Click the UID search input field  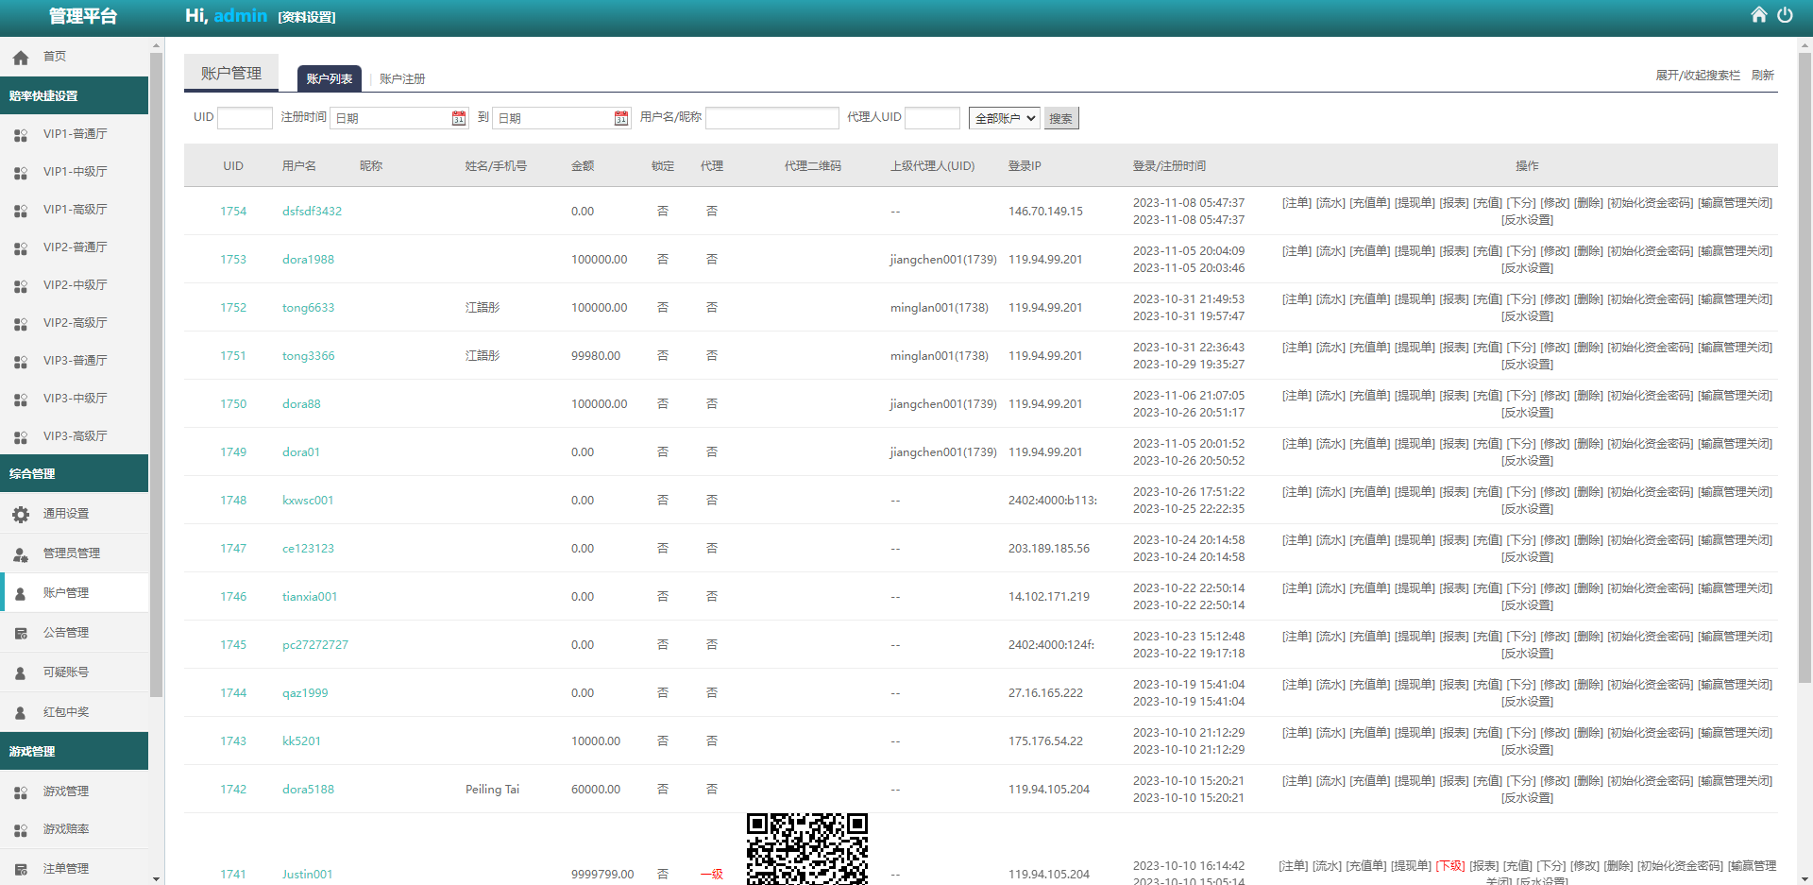pyautogui.click(x=245, y=118)
